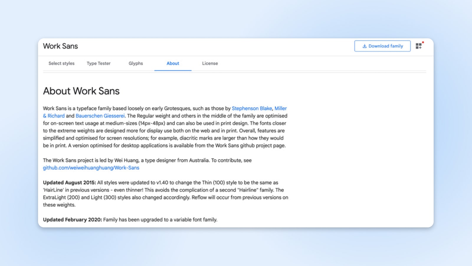Image resolution: width=472 pixels, height=266 pixels.
Task: Select the About tab
Action: 173,63
